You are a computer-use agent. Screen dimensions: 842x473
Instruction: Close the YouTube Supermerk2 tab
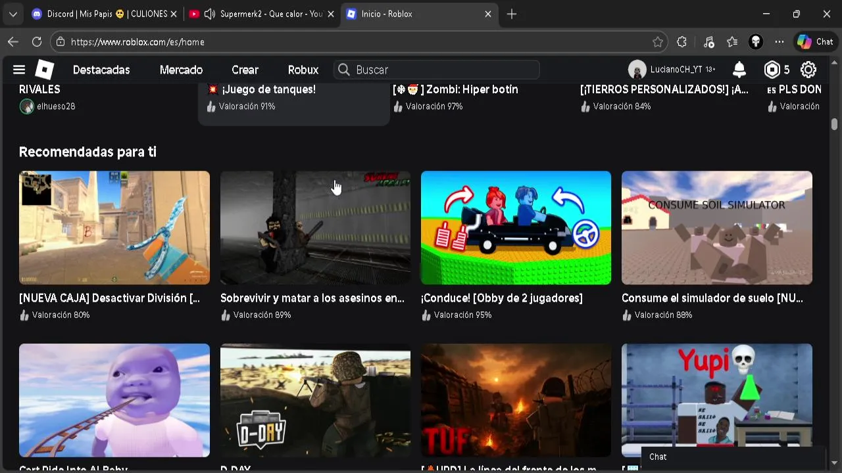(331, 14)
